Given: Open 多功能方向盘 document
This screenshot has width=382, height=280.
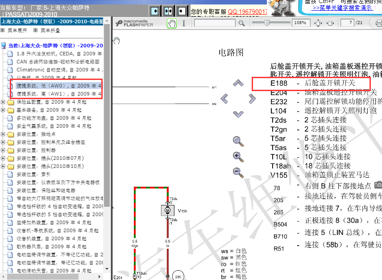Looking at the screenshot, I should tap(54, 118).
